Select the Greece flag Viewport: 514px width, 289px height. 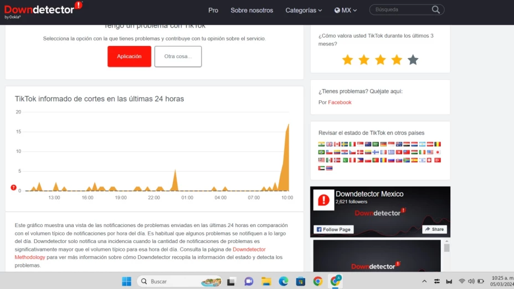[391, 152]
